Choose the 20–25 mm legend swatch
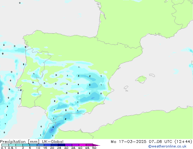Screen dimensions: 193x149 54,145
